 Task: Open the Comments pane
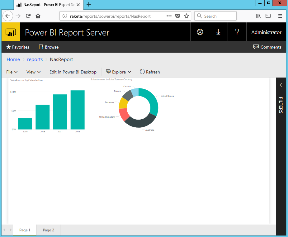267,47
